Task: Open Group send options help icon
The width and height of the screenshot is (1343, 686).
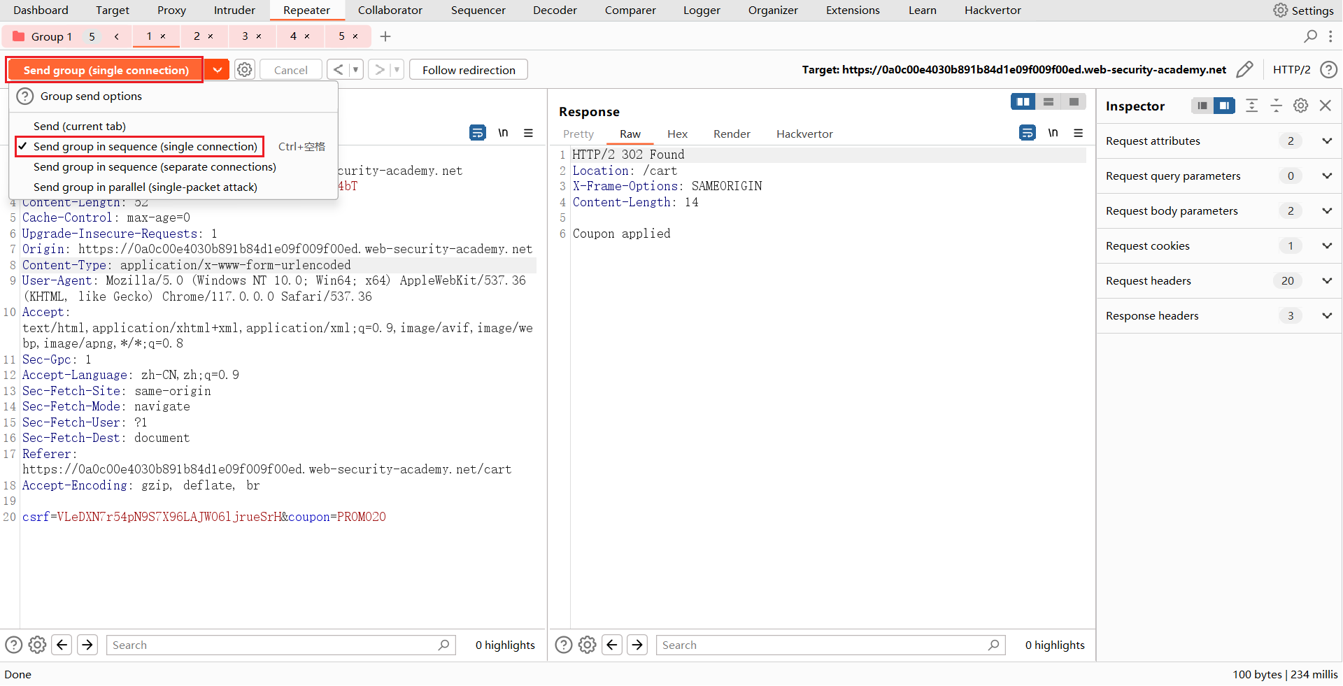Action: pyautogui.click(x=25, y=97)
